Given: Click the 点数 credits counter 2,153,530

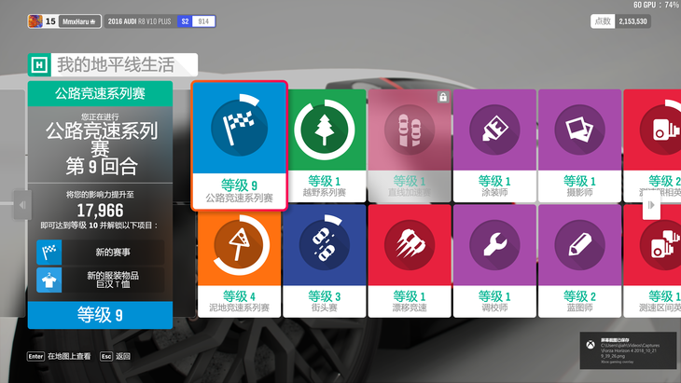Looking at the screenshot, I should [x=620, y=21].
